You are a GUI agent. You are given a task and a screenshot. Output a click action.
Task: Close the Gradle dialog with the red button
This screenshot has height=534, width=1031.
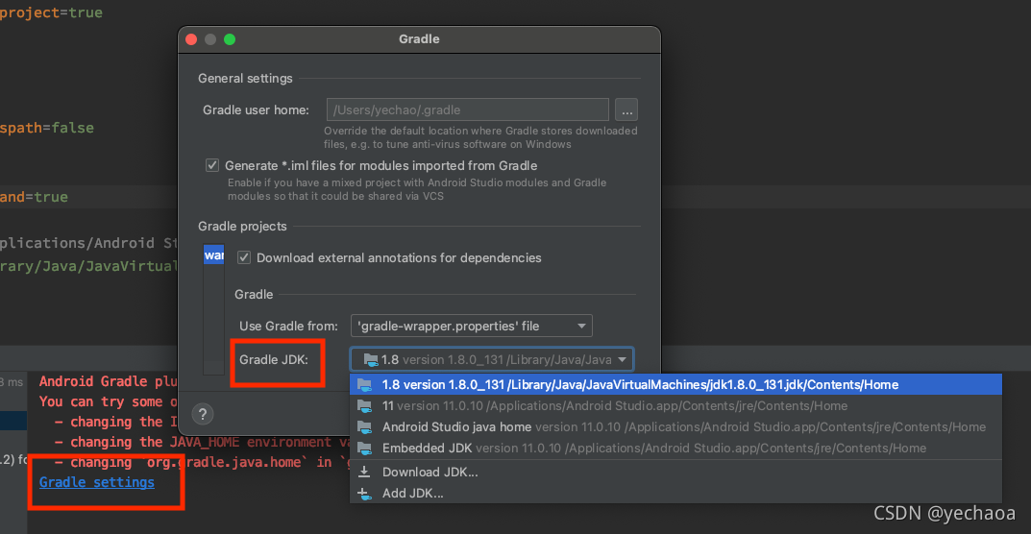click(x=191, y=39)
